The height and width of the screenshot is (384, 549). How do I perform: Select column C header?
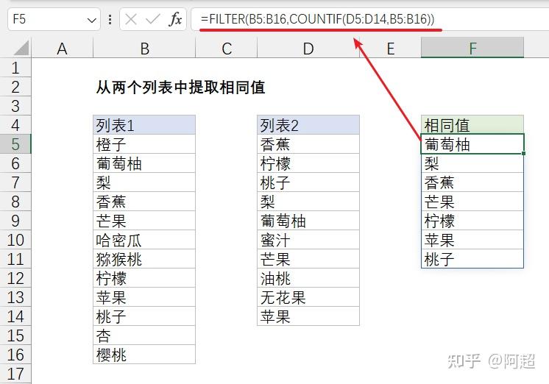click(226, 49)
